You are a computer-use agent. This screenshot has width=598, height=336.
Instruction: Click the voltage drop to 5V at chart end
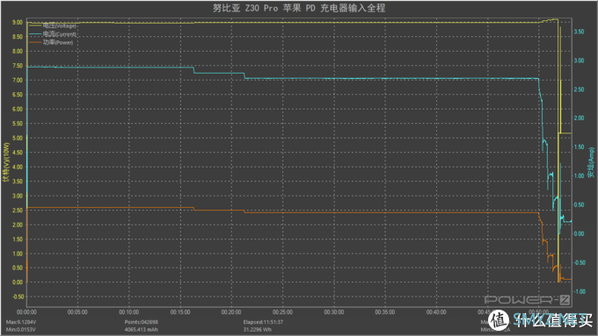(558, 132)
